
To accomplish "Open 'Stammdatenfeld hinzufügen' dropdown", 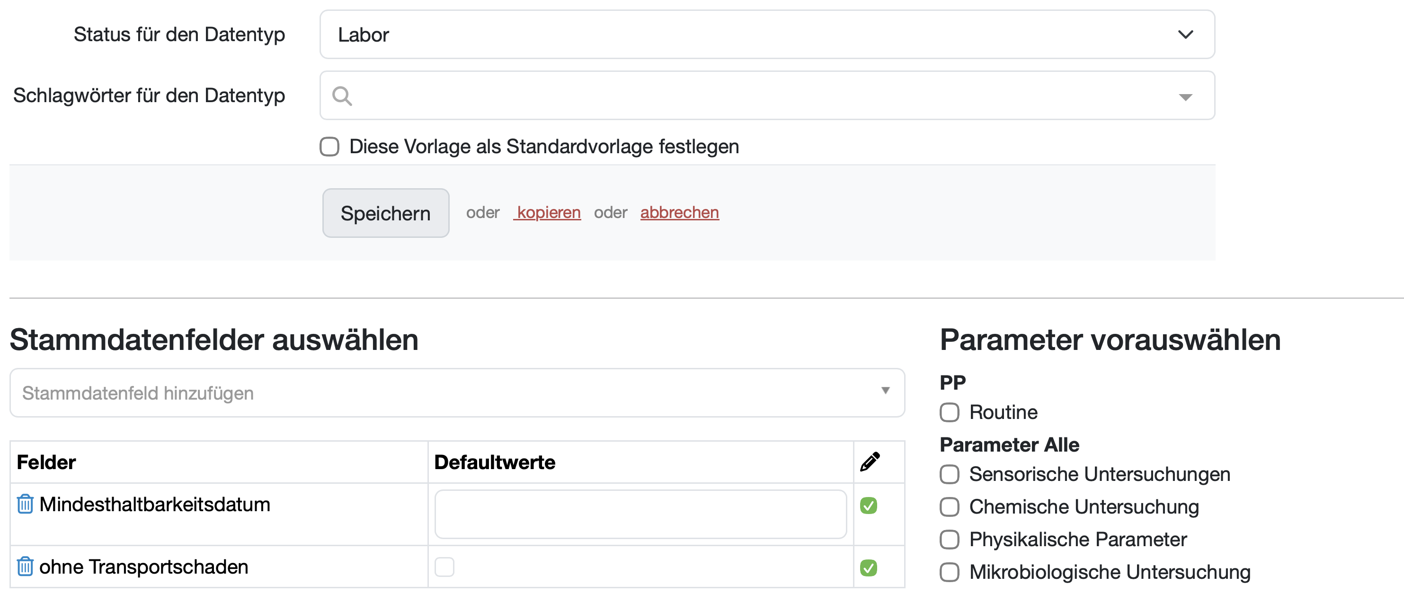I will pyautogui.click(x=457, y=392).
